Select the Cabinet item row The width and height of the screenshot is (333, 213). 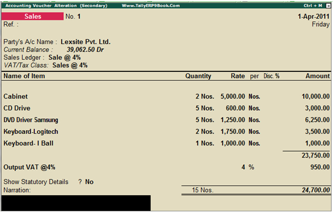[x=167, y=96]
